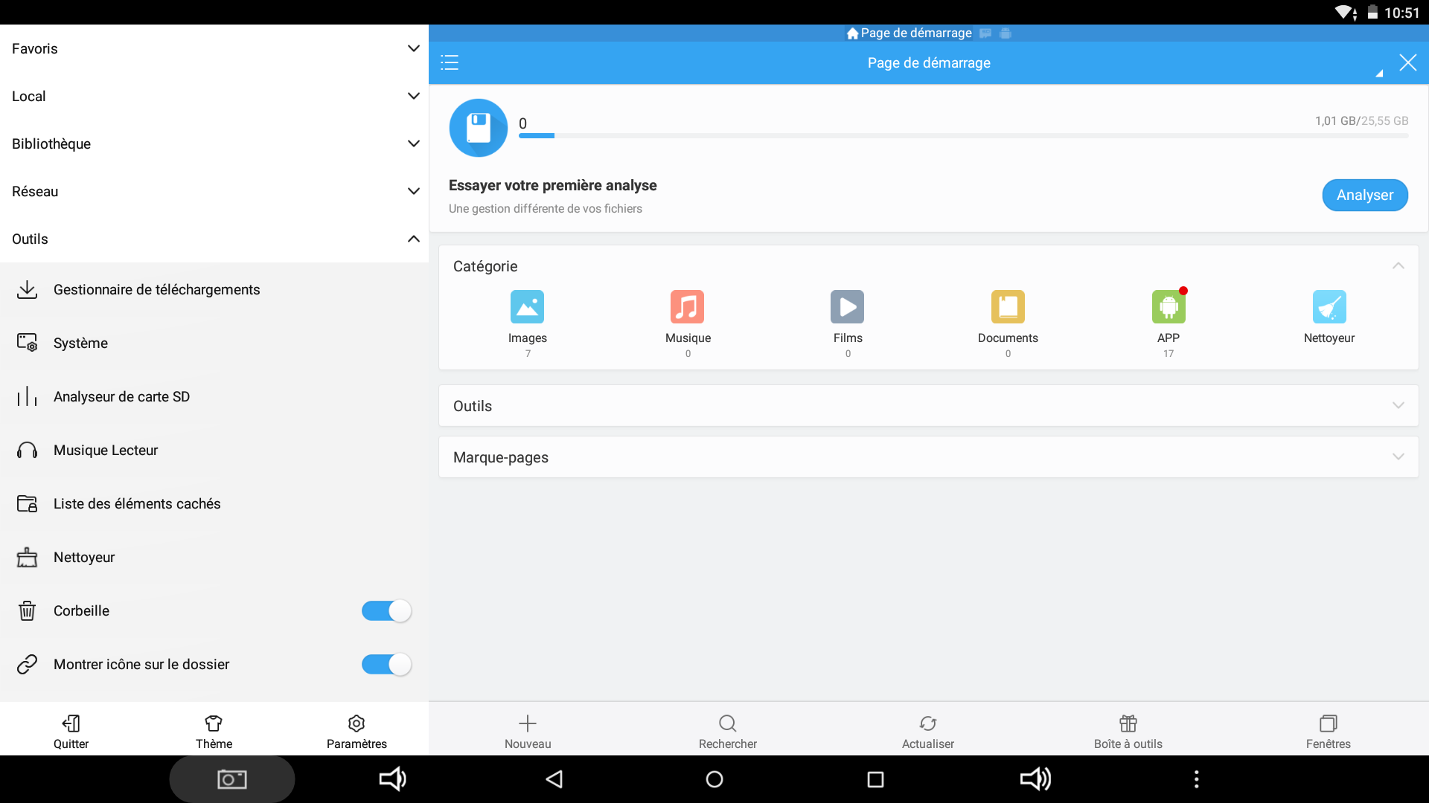Viewport: 1429px width, 803px height.
Task: Toggle the Corbeille switch off
Action: (x=386, y=610)
